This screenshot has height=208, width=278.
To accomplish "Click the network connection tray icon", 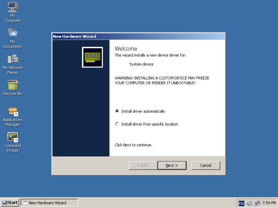I will pos(257,203).
